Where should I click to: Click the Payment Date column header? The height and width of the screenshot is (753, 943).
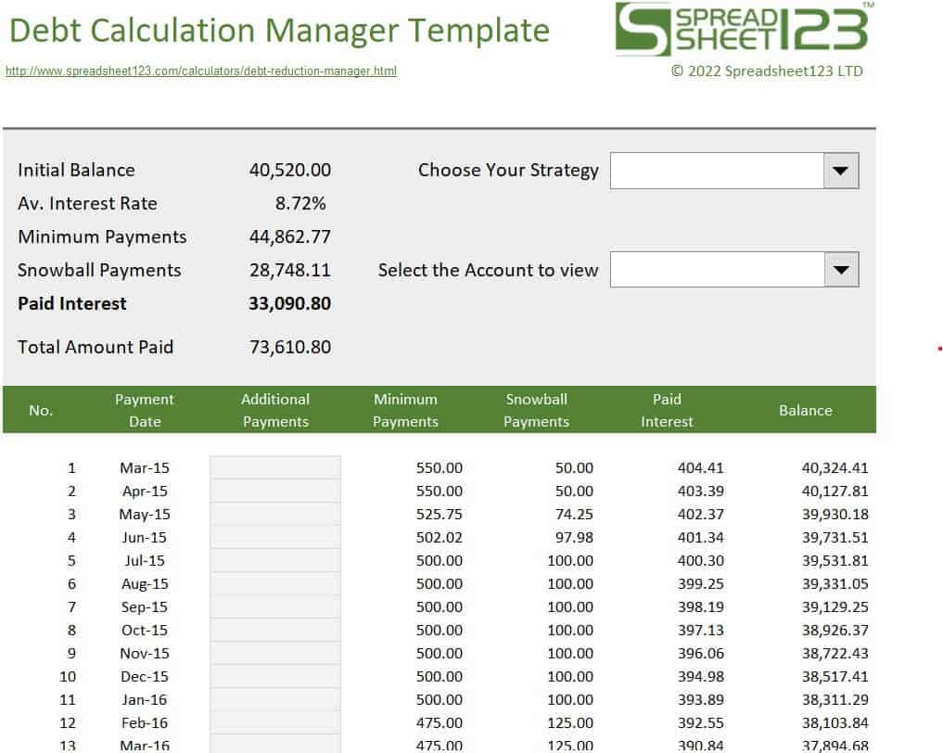coord(144,410)
